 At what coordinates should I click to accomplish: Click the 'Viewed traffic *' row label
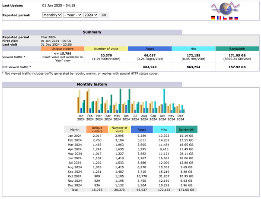point(14,57)
